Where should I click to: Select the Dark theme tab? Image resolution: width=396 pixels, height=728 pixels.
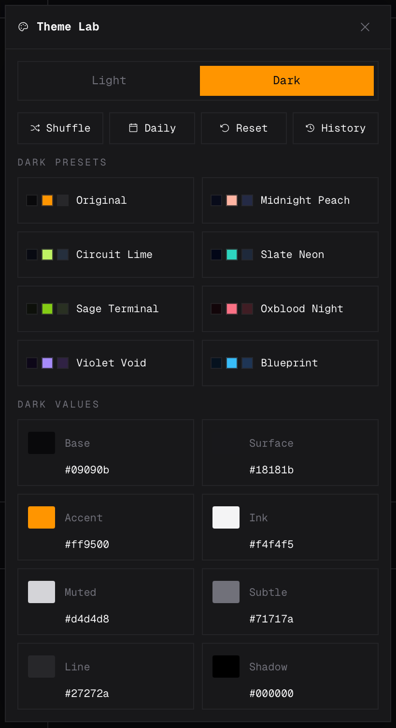tap(287, 81)
